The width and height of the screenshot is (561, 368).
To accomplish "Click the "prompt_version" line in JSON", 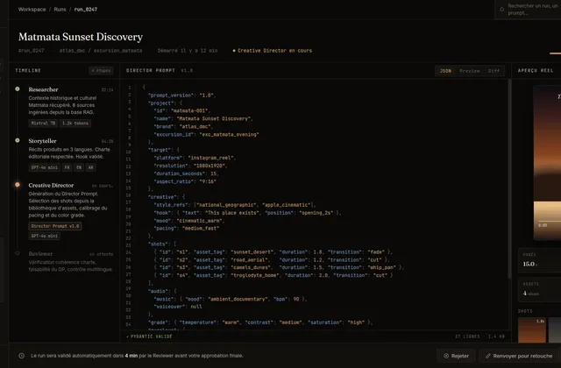I will (x=181, y=96).
